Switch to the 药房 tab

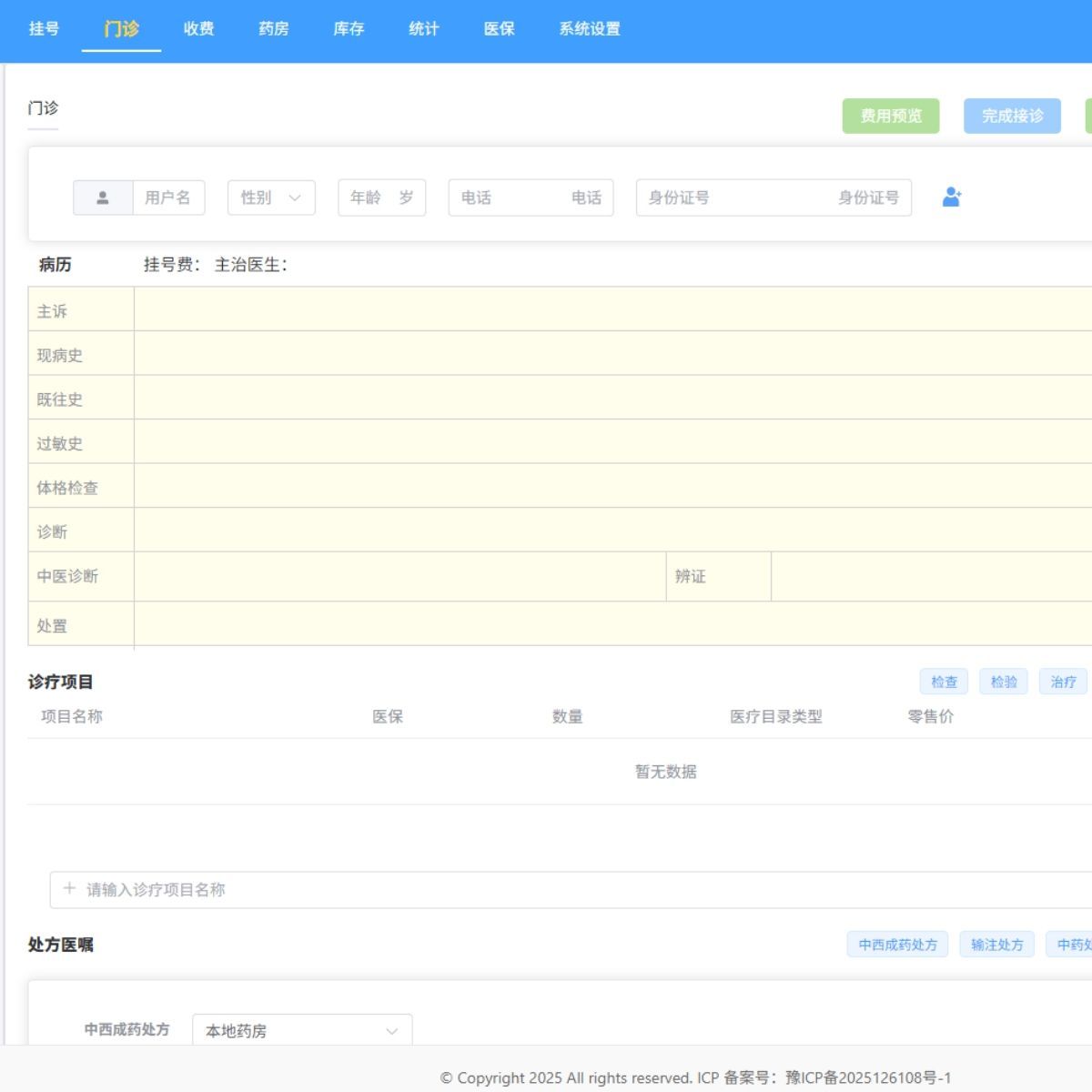coord(272,29)
